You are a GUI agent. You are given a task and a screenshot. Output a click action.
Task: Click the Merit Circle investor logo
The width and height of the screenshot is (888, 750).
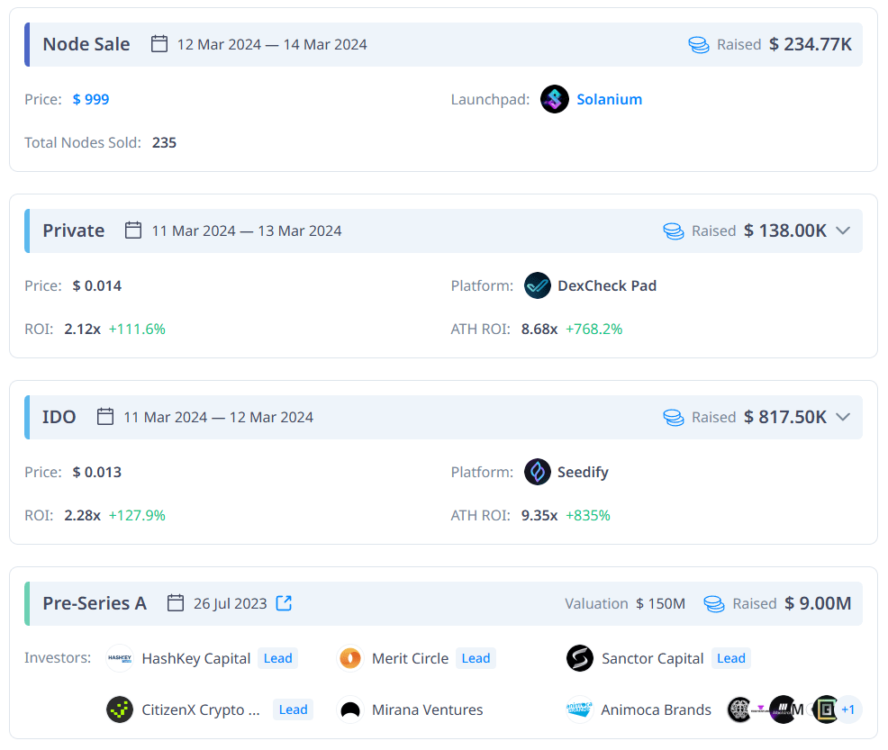tap(350, 658)
